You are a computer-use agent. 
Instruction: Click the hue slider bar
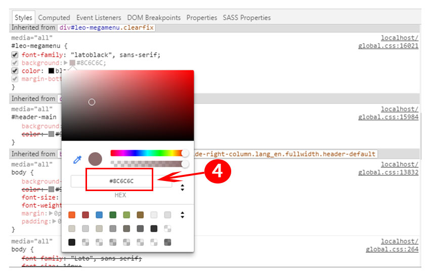tap(147, 153)
